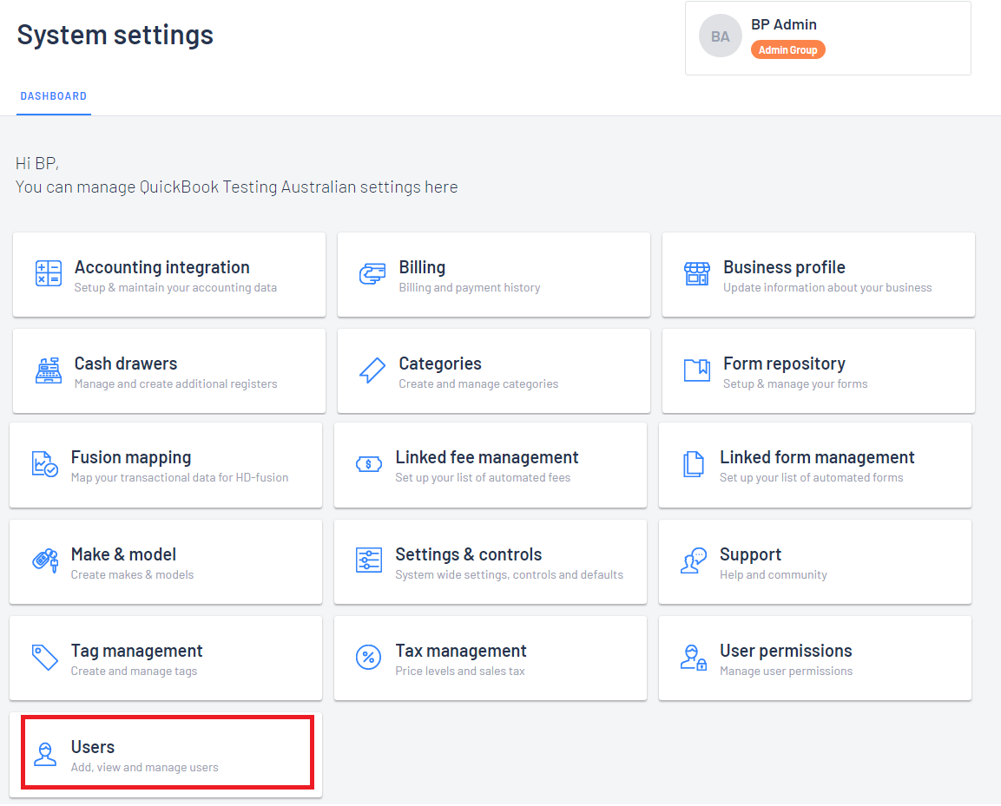Open the Form repository title

click(784, 364)
